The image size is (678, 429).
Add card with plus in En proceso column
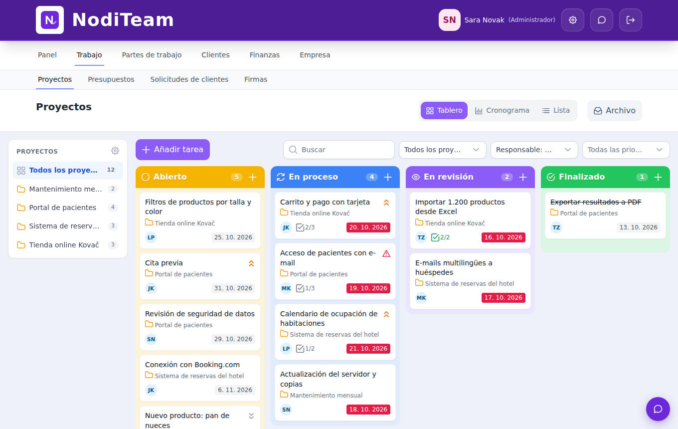(x=388, y=177)
